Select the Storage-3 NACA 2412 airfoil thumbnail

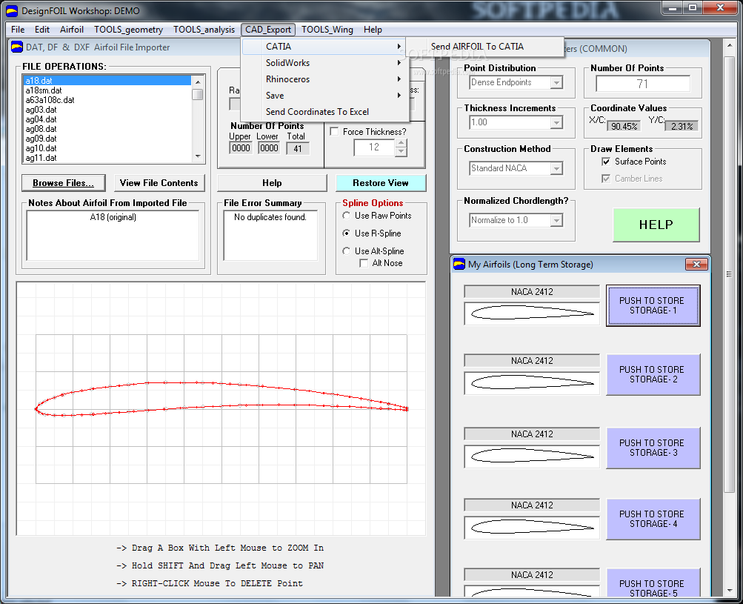point(532,456)
